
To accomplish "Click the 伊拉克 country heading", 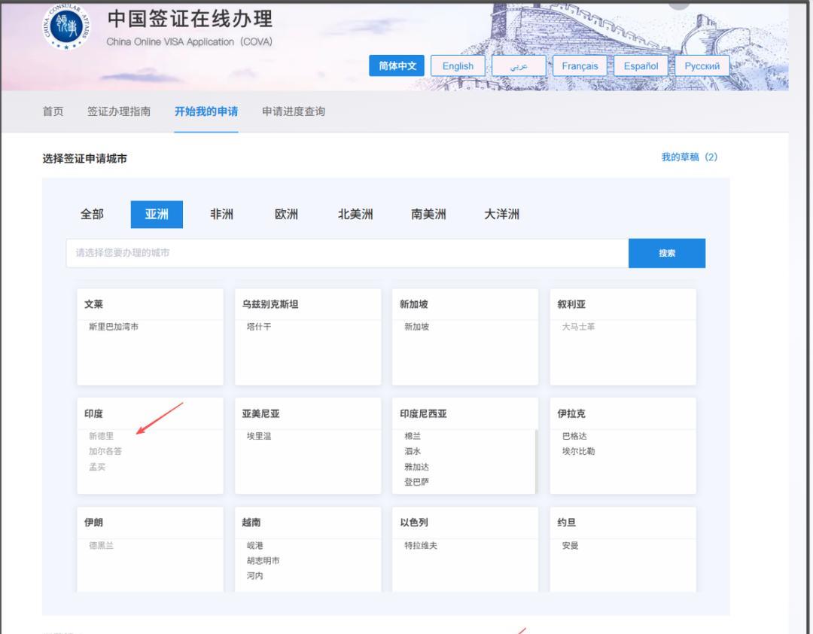I will click(x=571, y=414).
